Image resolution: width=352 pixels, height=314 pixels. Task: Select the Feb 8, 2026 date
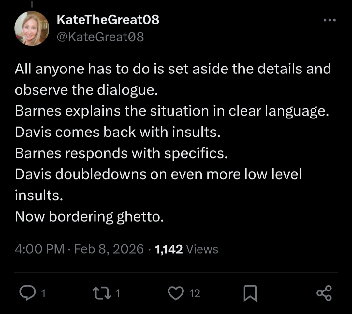109,249
